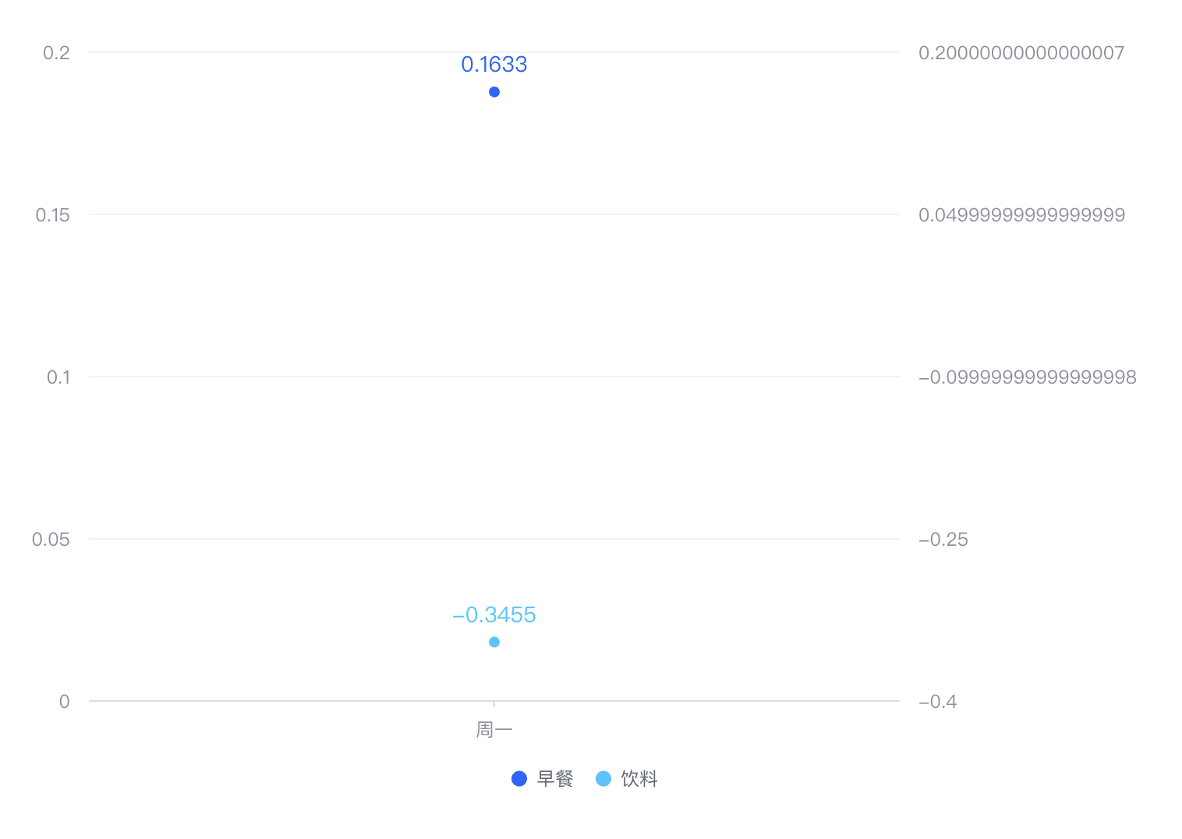The image size is (1182, 839).
Task: Toggle the 早餐 legend marker
Action: 519,779
